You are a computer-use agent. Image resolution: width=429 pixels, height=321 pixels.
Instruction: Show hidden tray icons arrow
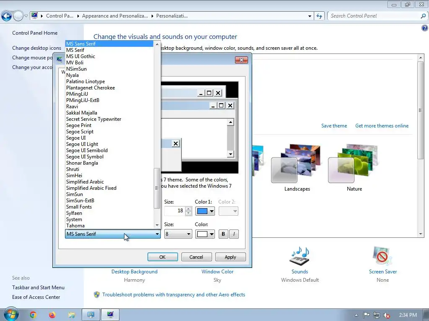356,315
